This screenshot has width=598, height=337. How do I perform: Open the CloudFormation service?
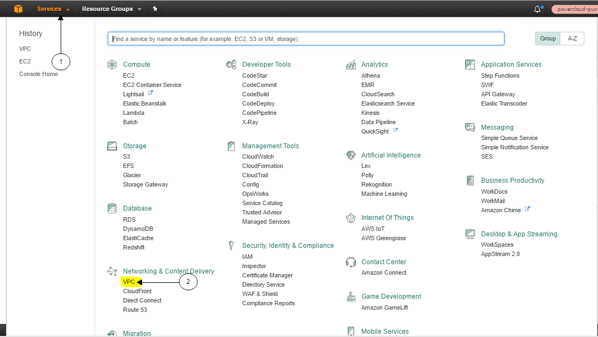[x=262, y=166]
